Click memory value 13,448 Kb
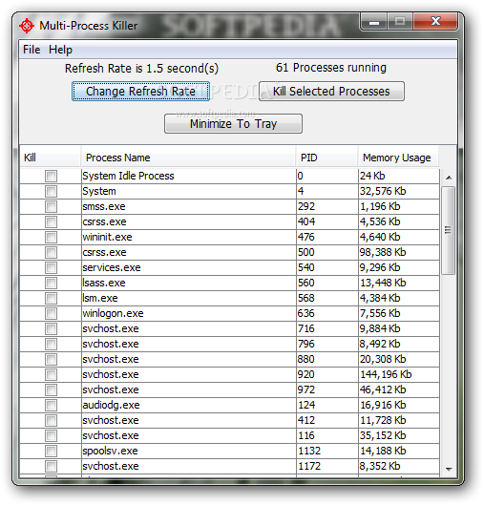This screenshot has height=505, width=484. pyautogui.click(x=383, y=283)
